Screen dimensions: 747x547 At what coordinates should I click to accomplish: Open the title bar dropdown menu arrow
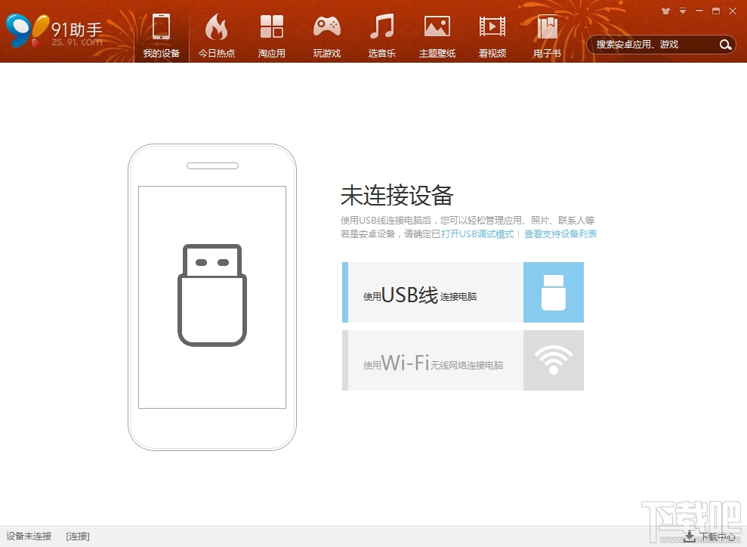(683, 11)
